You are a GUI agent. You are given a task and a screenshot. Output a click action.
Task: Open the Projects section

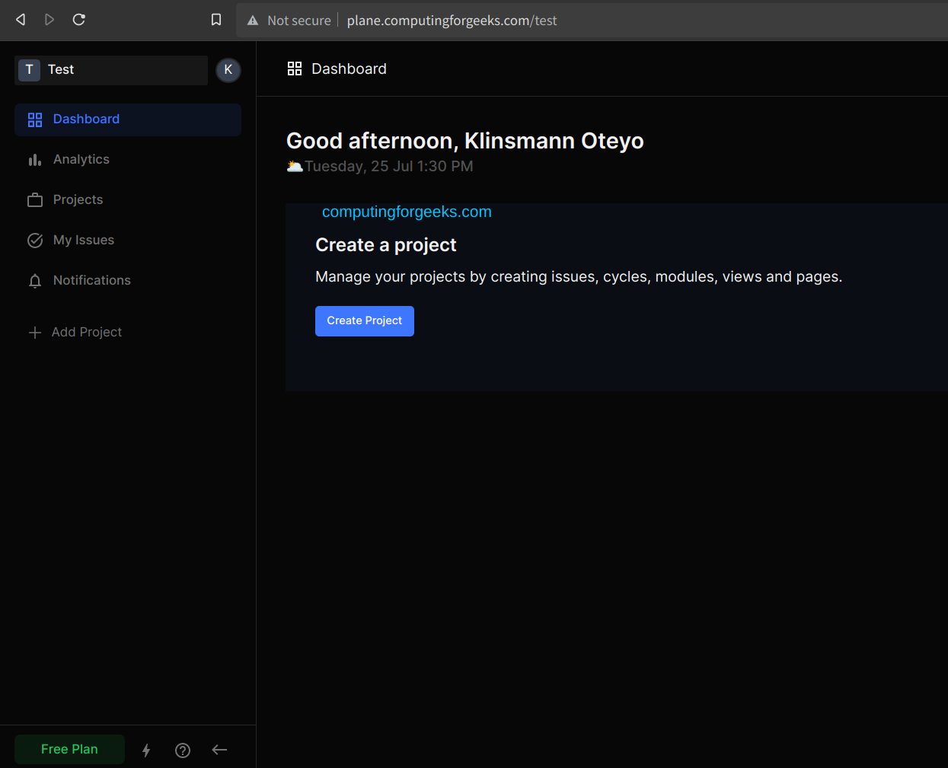(x=78, y=199)
